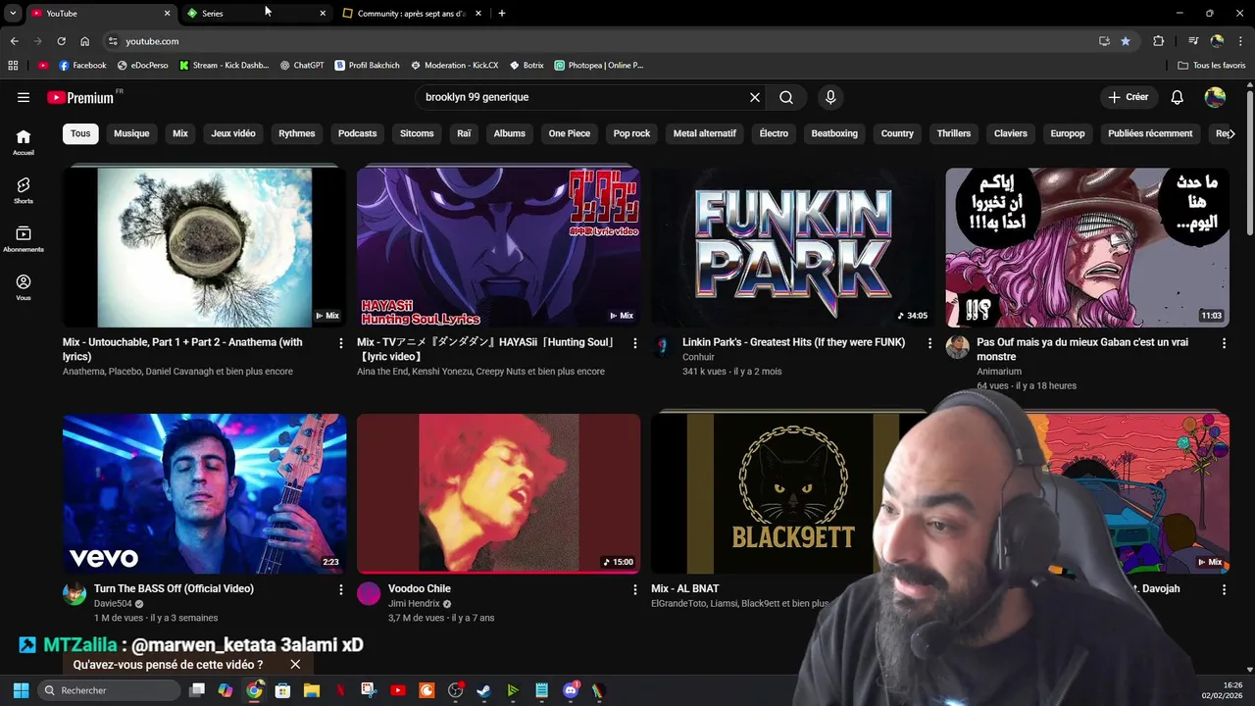This screenshot has width=1255, height=706.
Task: Go back with browser back arrow
Action: 14,41
